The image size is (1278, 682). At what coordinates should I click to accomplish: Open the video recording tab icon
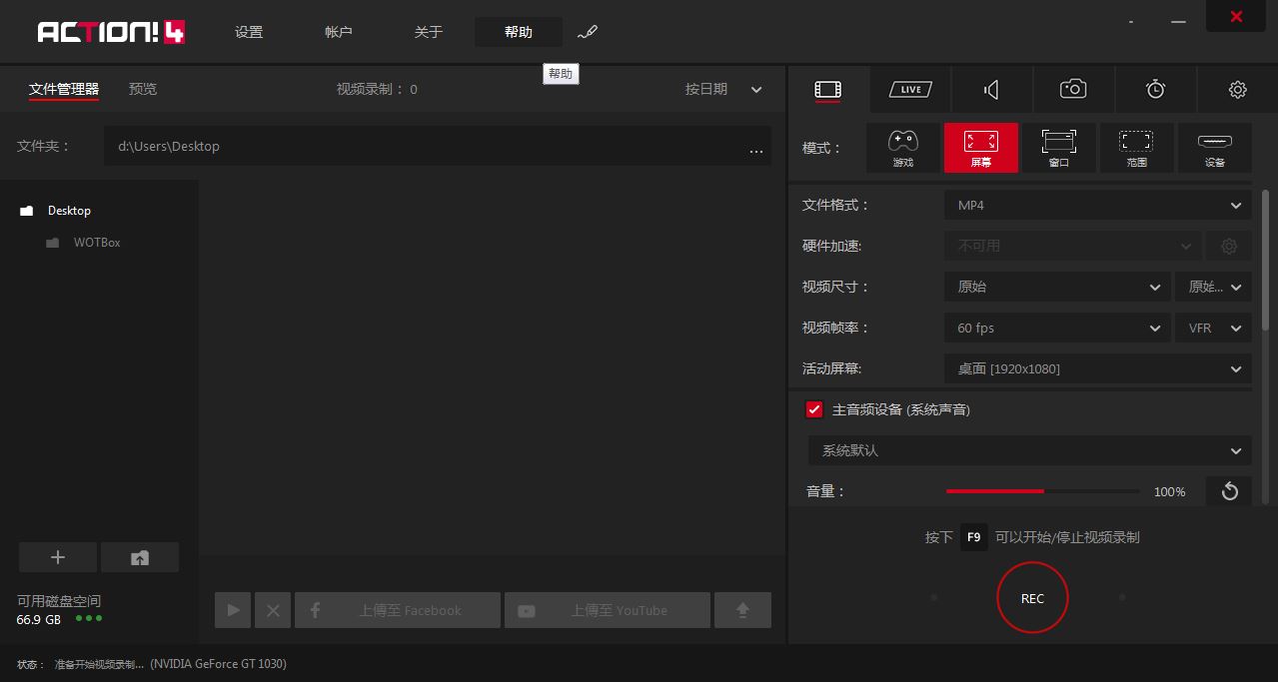click(827, 90)
